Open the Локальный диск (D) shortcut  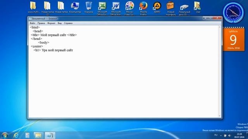[x=184, y=8]
